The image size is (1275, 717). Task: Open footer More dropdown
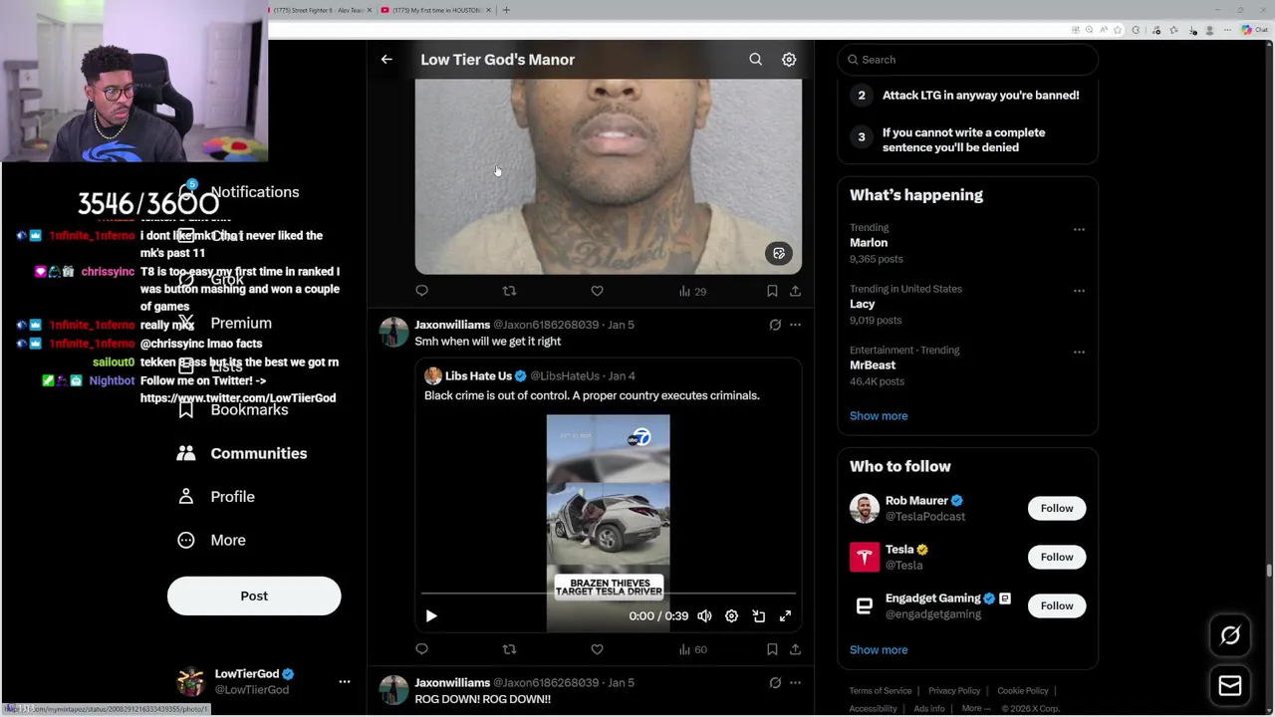976,709
